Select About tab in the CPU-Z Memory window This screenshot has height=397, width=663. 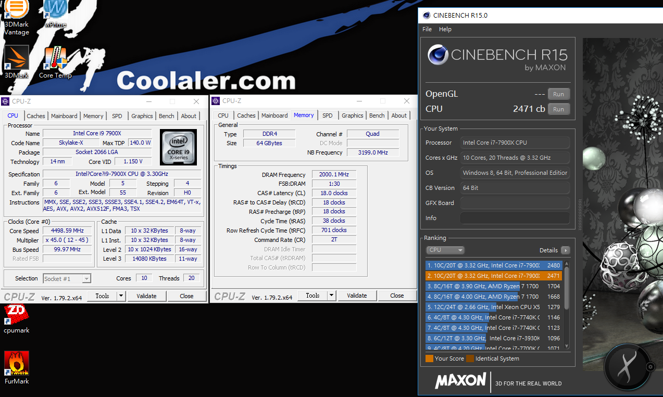(x=399, y=116)
